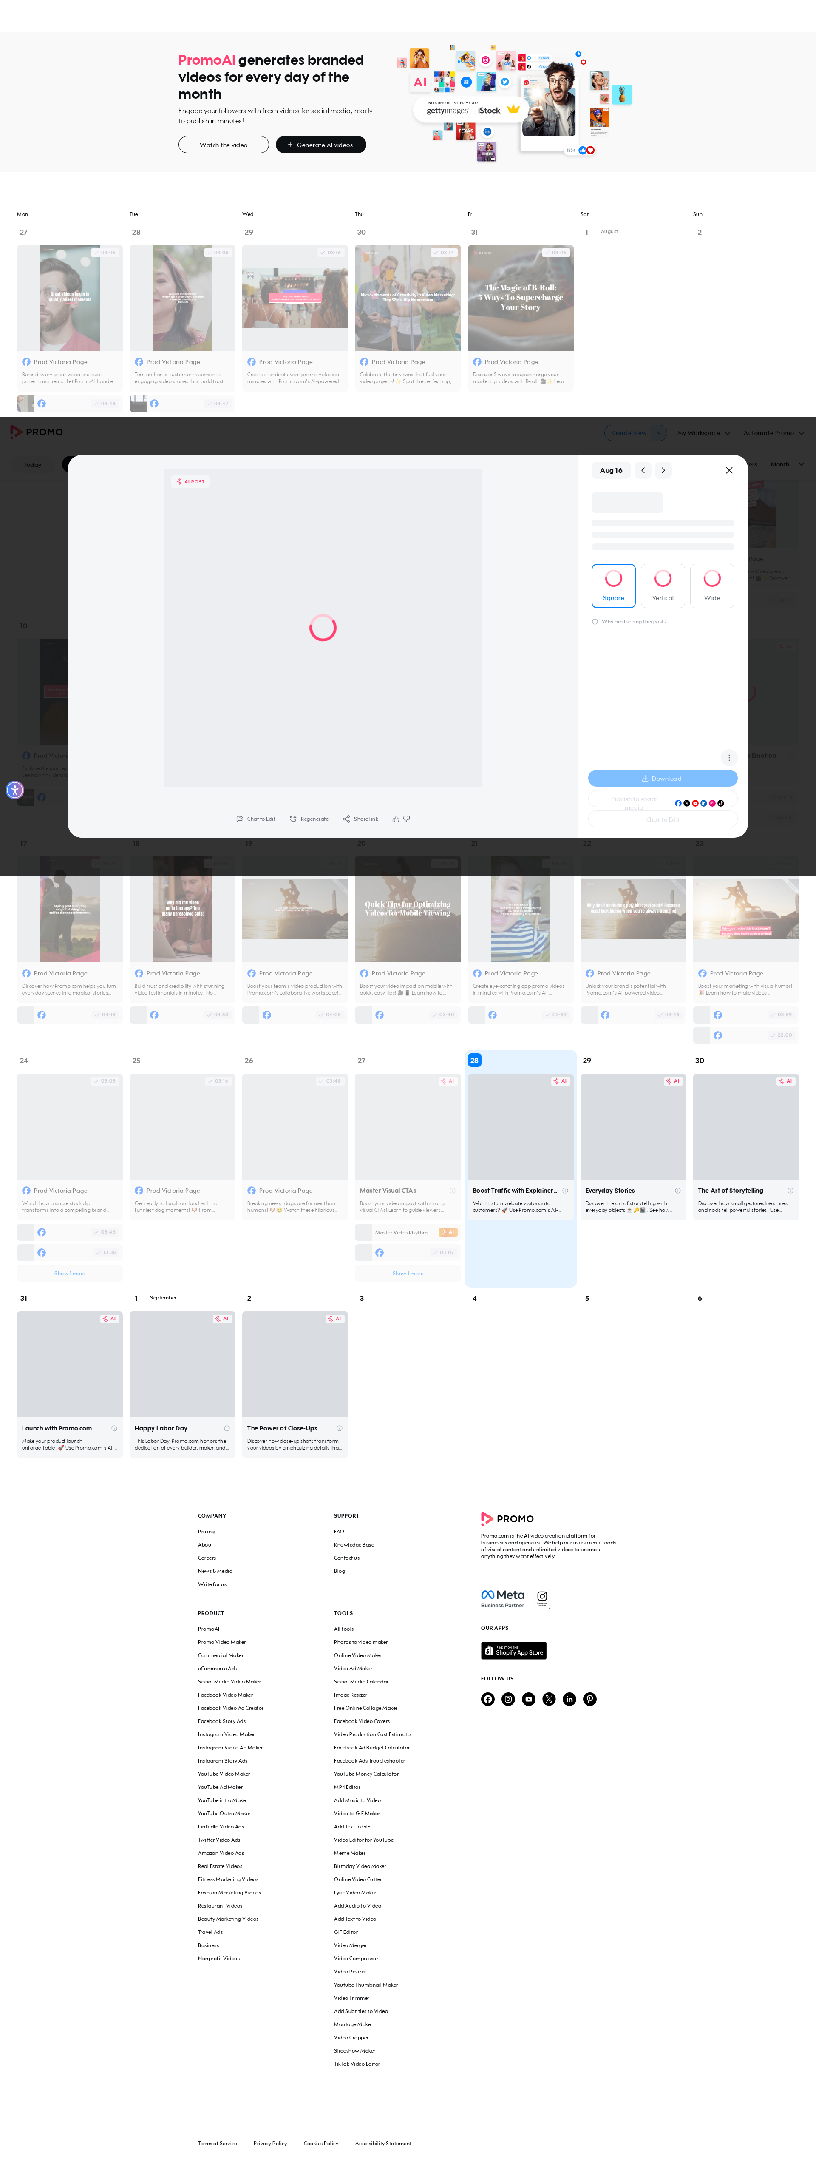This screenshot has width=816, height=2158.
Task: Open the Accessibility Statement link
Action: (383, 2143)
